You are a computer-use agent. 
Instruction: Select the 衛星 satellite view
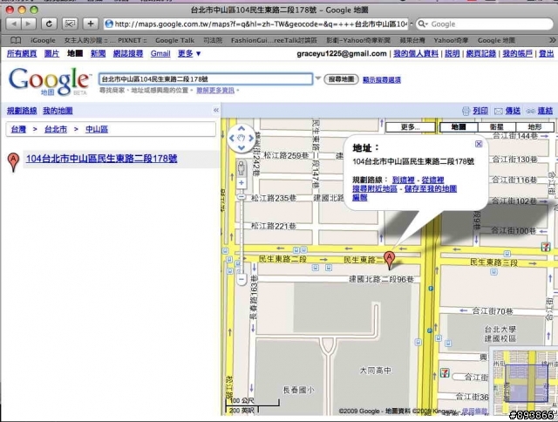496,127
